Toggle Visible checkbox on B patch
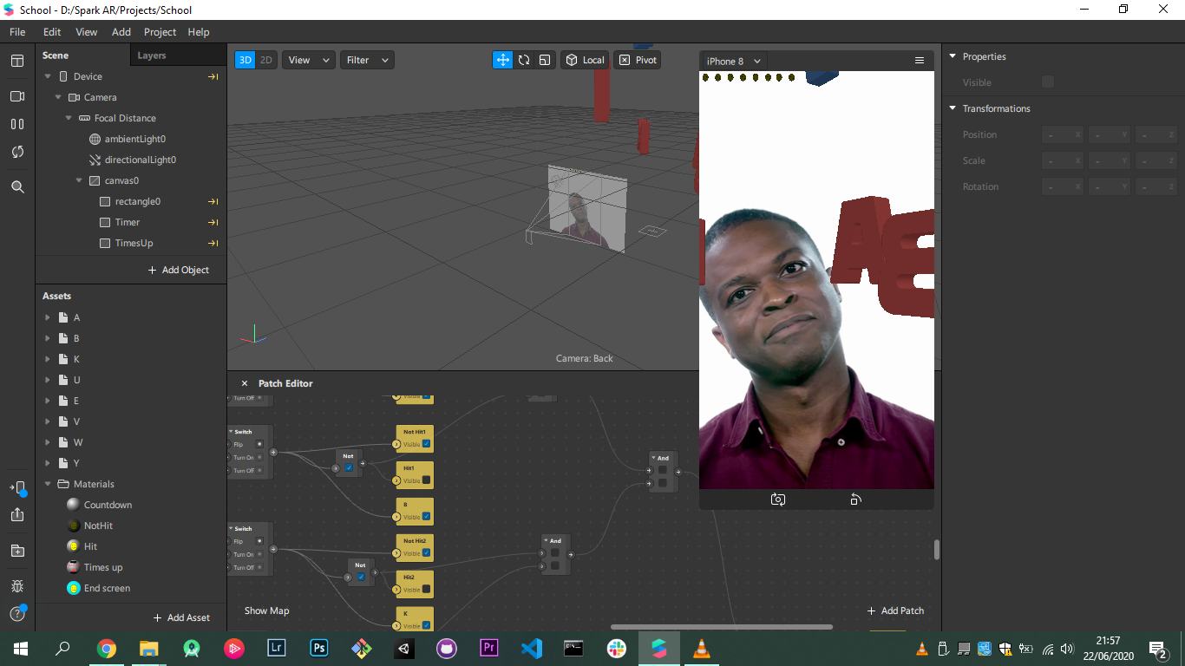1185x666 pixels. (426, 517)
